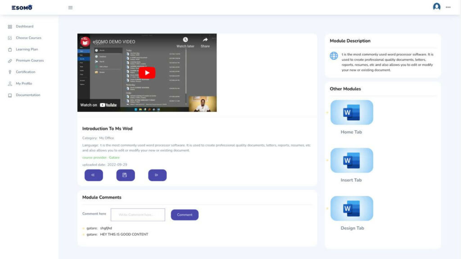Open Choose Courses in sidebar
The image size is (461, 259).
pyautogui.click(x=28, y=38)
